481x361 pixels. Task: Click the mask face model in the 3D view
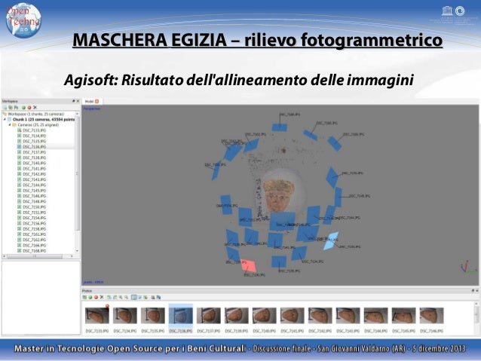pos(278,195)
